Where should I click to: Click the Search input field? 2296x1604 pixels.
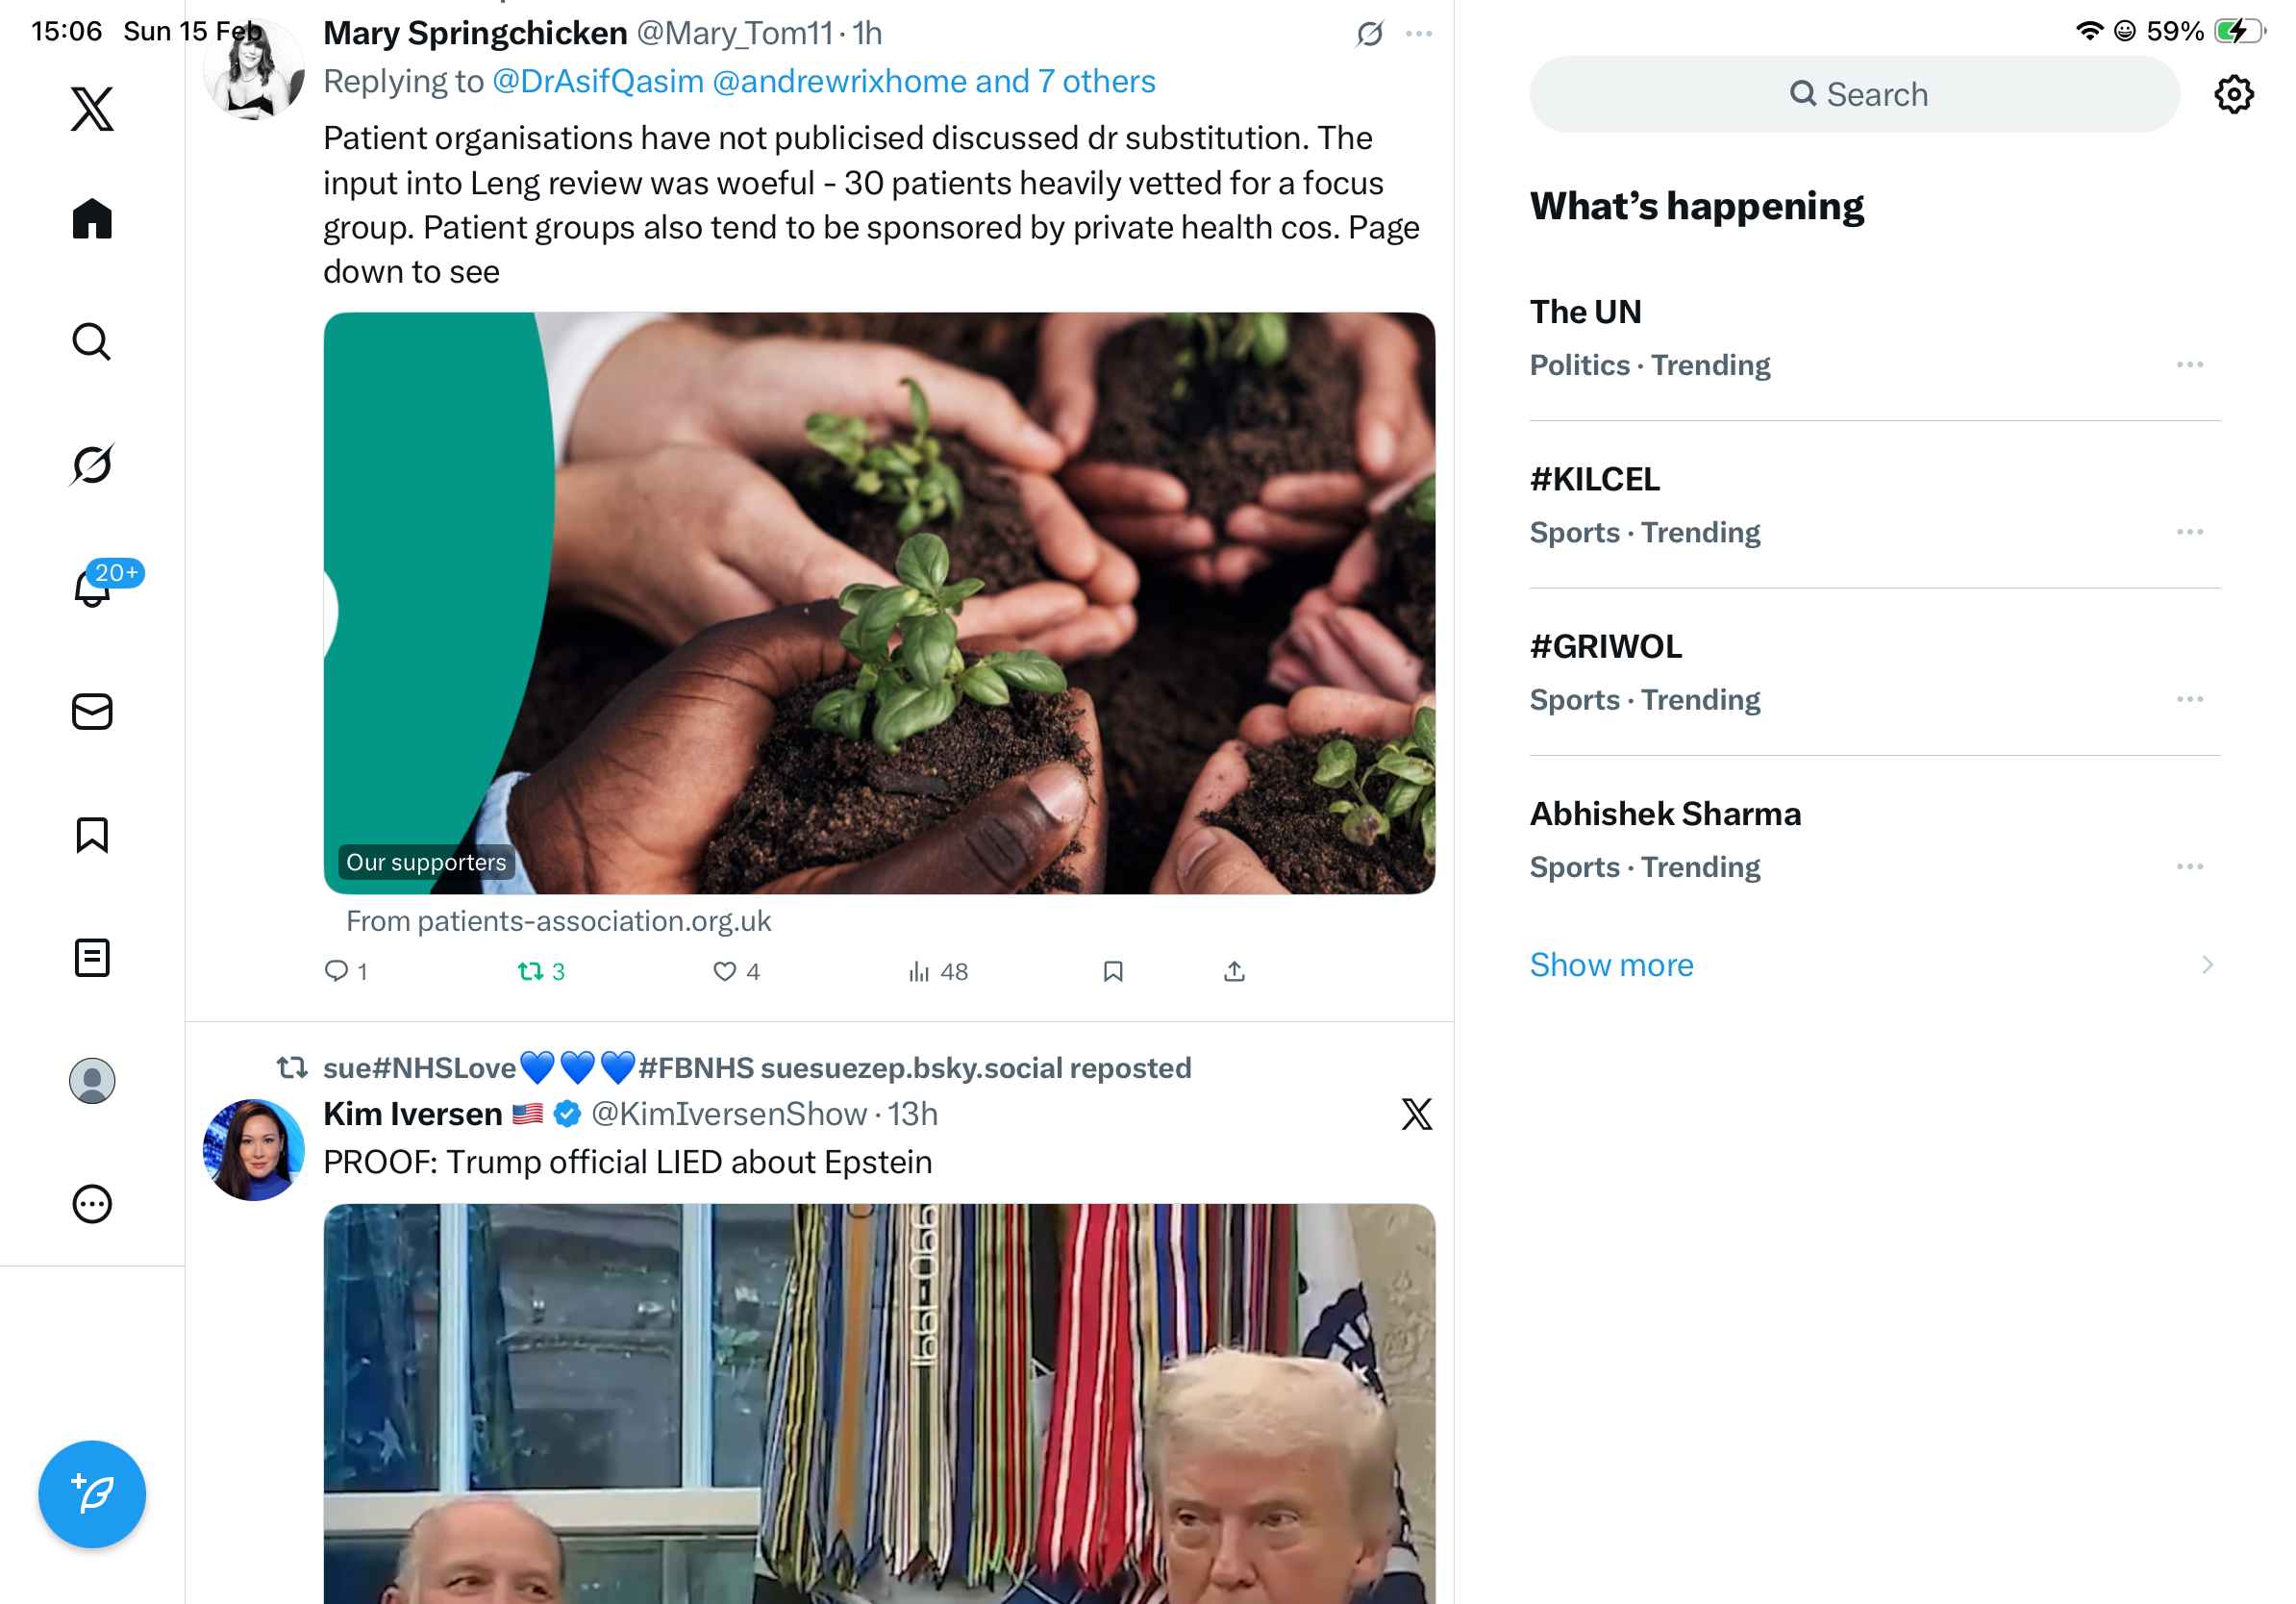[x=1854, y=94]
